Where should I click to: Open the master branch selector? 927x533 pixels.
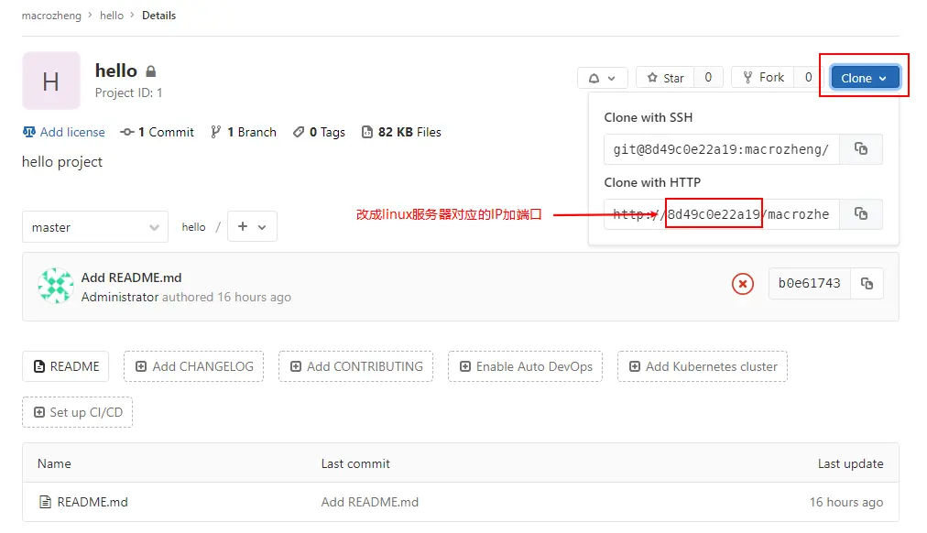tap(95, 227)
